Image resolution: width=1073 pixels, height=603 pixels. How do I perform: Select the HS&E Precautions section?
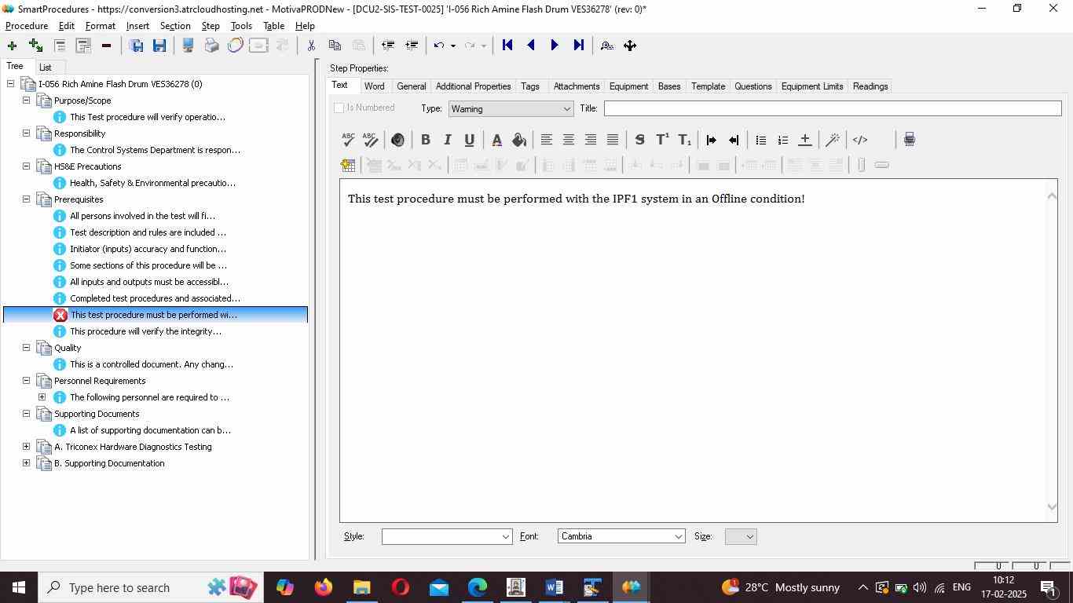[x=87, y=166]
